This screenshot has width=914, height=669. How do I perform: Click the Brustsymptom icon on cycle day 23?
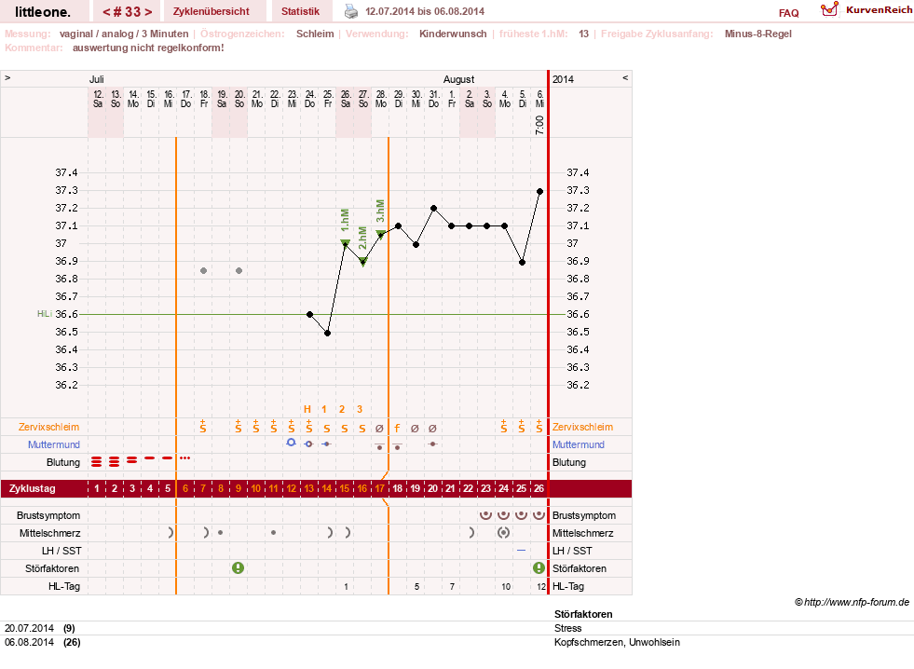click(x=485, y=515)
